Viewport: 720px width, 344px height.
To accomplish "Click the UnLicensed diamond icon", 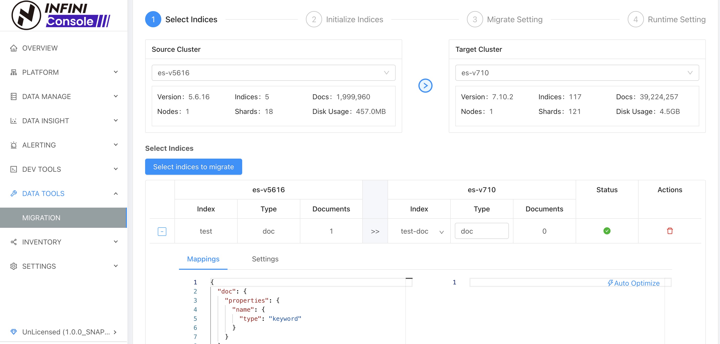I will pyautogui.click(x=13, y=332).
